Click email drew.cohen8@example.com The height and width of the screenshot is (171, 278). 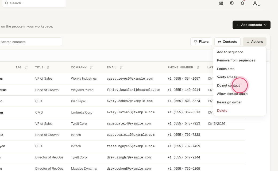[x=129, y=169]
